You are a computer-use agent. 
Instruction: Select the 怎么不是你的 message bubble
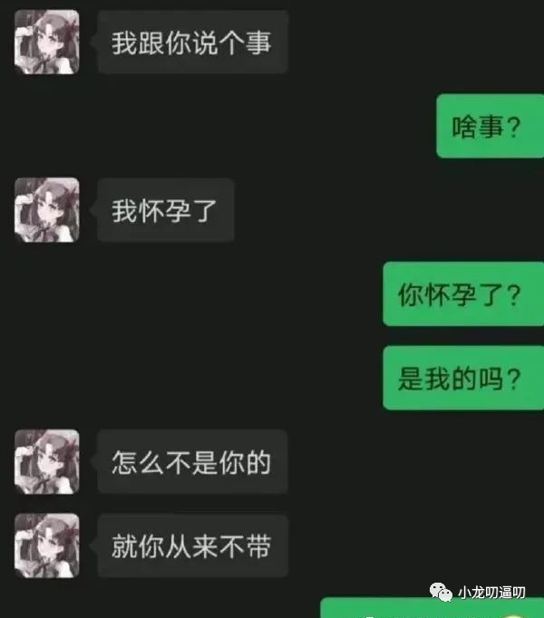point(193,461)
